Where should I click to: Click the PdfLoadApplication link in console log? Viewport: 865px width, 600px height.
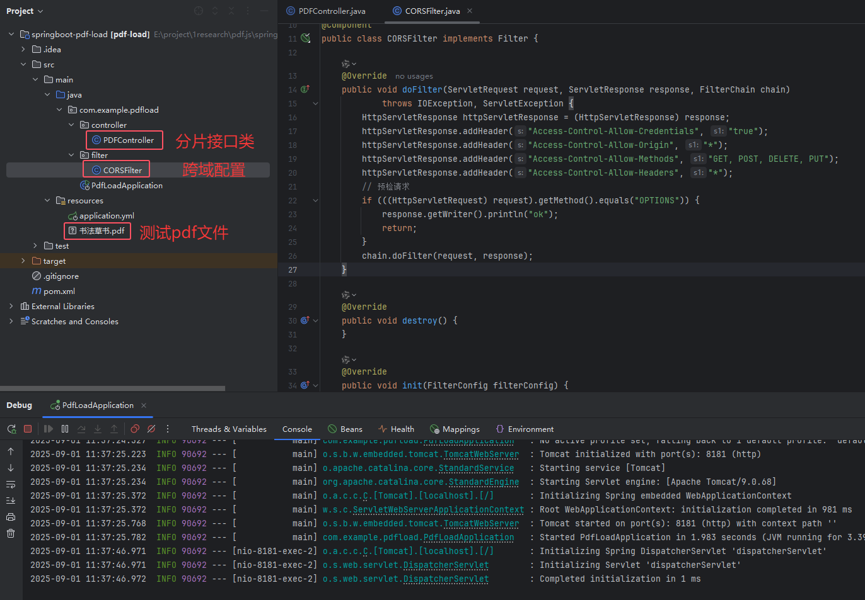point(468,537)
